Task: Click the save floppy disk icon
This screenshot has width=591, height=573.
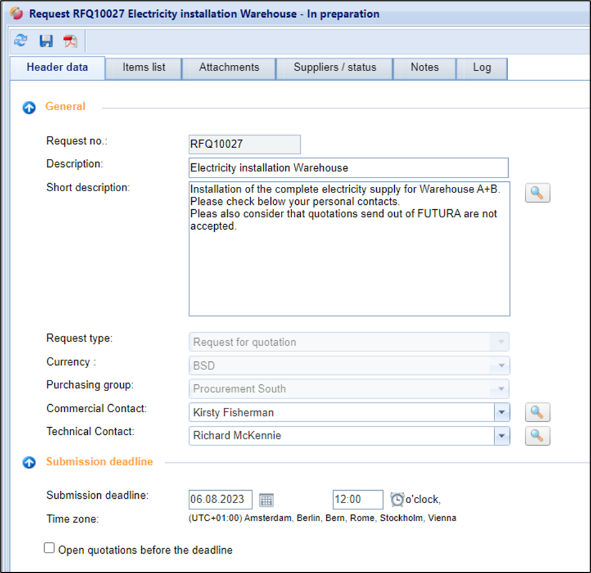Action: coord(45,41)
